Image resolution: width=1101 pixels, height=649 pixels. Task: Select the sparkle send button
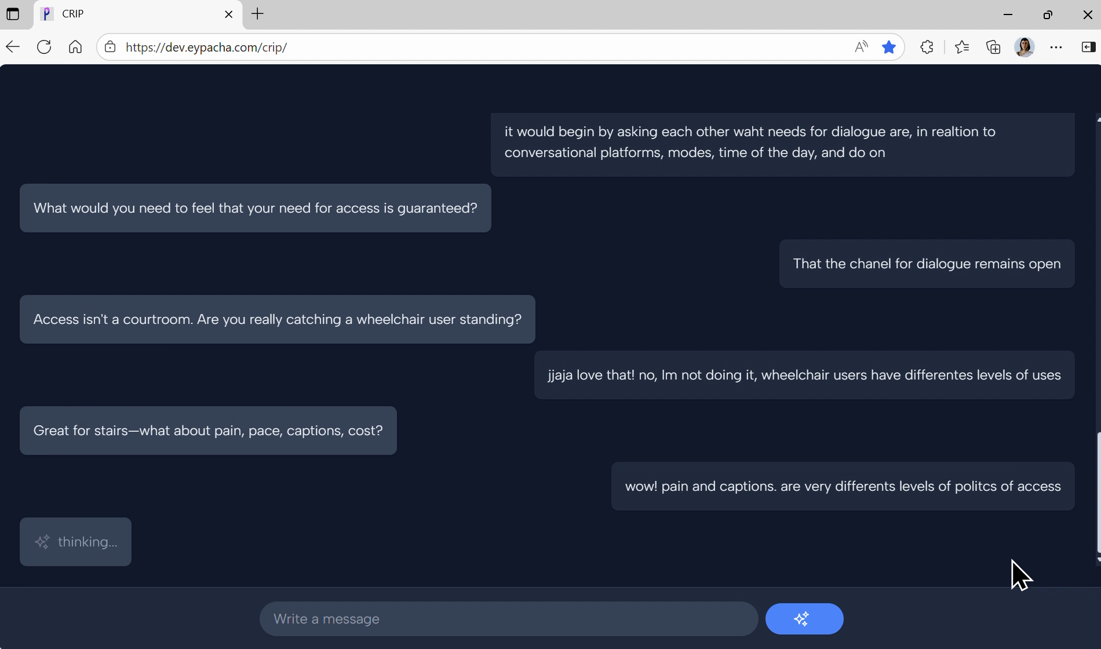[x=804, y=618]
